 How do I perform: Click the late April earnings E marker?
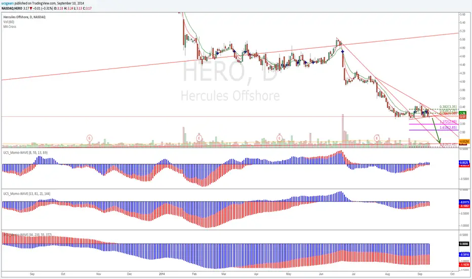(280, 138)
